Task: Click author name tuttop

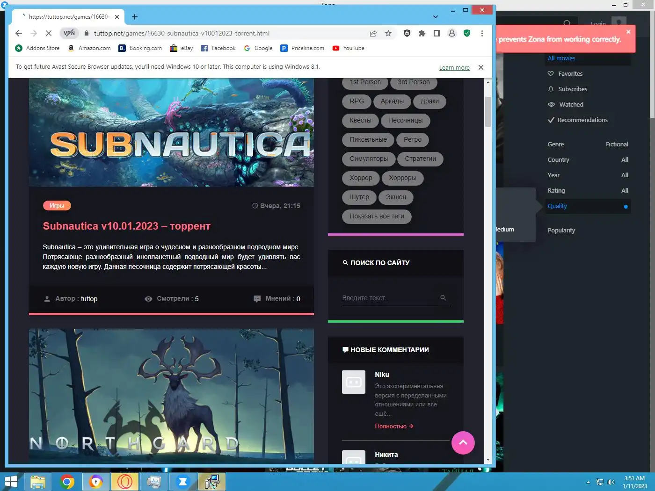Action: click(x=89, y=299)
